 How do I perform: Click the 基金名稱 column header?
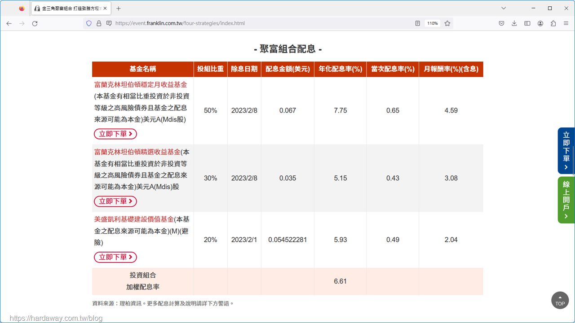click(x=143, y=69)
